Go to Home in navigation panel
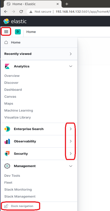Screen dimensions: 110x211 point(39,43)
